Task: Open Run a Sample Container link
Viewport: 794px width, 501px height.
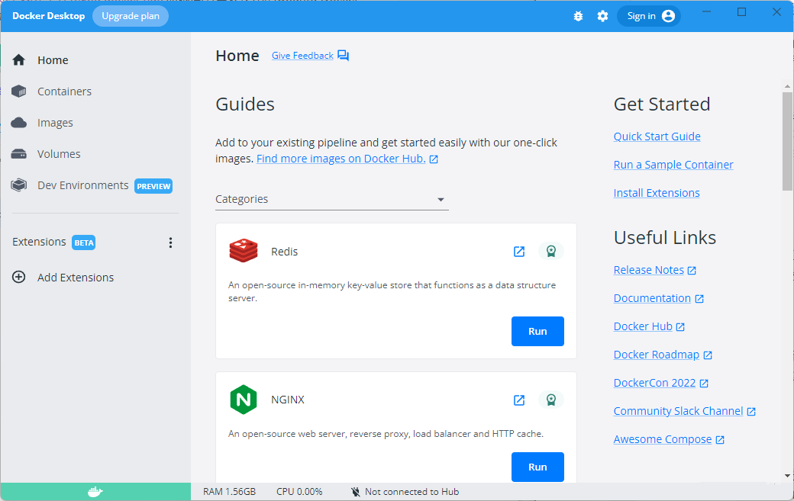Action: [673, 165]
